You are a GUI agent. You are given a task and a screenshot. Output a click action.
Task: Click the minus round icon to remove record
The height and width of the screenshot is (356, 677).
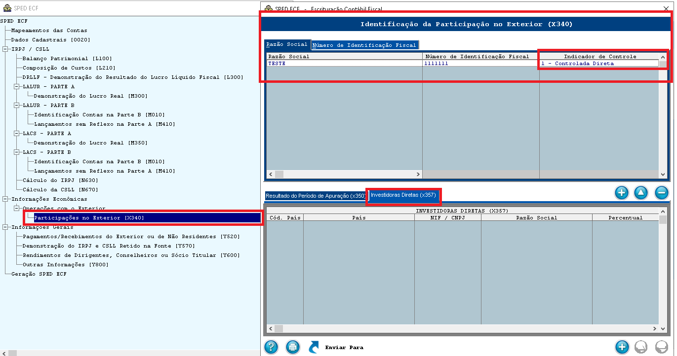(x=662, y=192)
